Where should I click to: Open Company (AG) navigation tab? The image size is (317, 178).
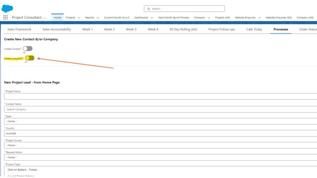(305, 18)
